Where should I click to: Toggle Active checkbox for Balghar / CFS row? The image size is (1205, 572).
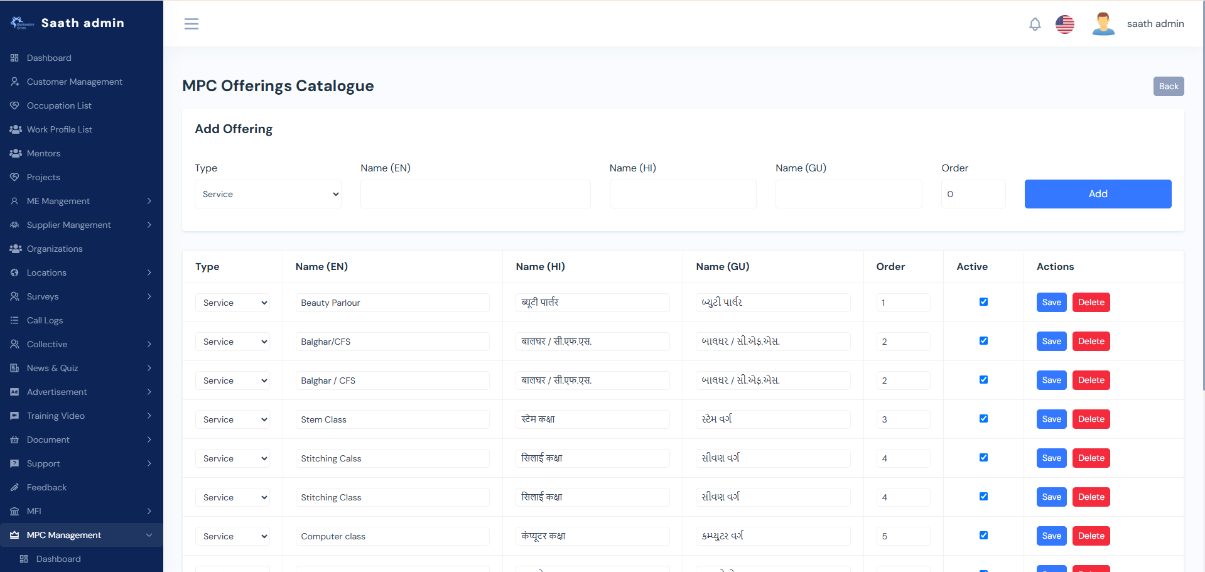983,380
